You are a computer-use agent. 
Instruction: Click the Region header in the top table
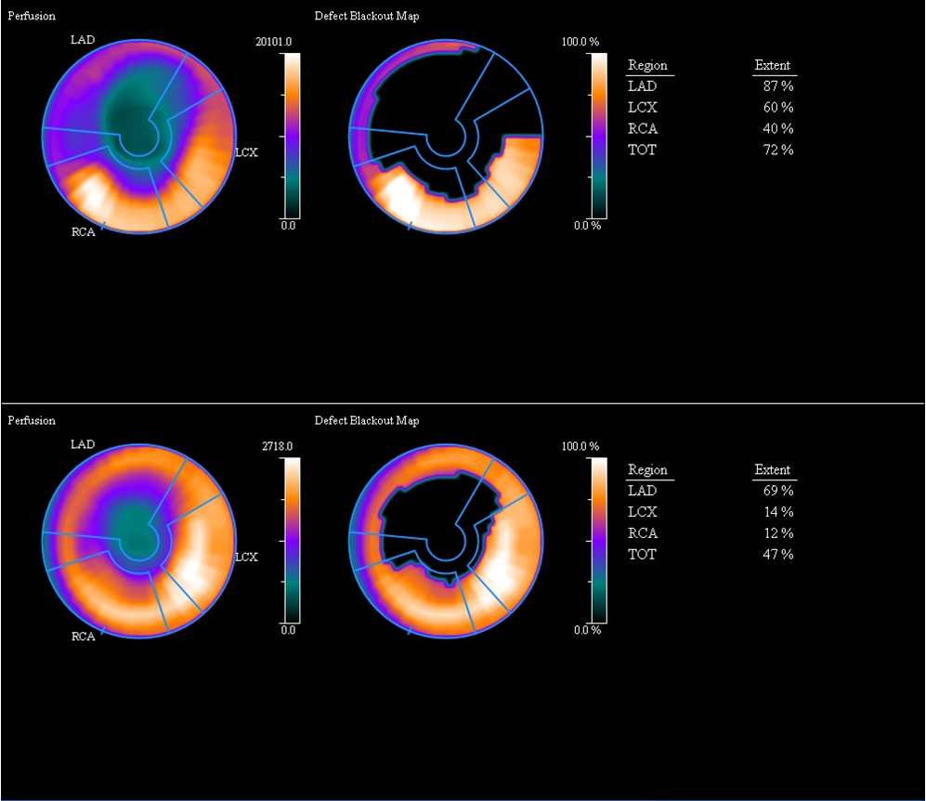pyautogui.click(x=647, y=66)
